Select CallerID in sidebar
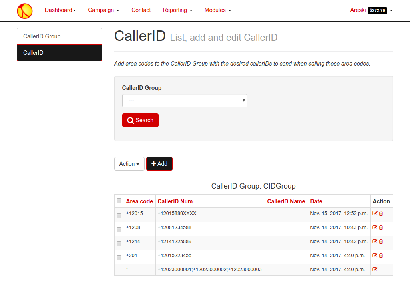The image size is (410, 282). pyautogui.click(x=59, y=53)
